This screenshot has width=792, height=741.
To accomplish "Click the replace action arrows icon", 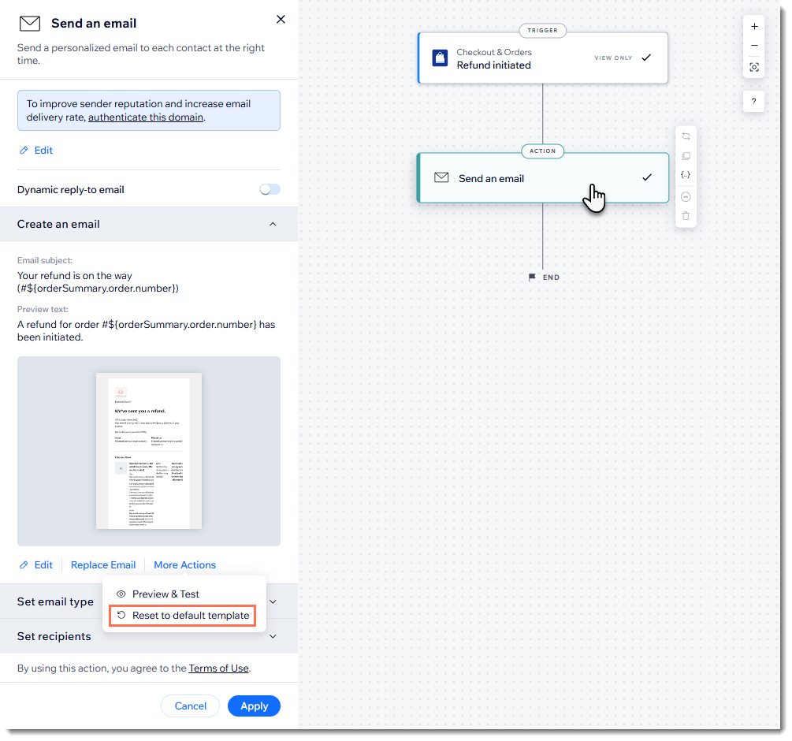I will coord(686,136).
